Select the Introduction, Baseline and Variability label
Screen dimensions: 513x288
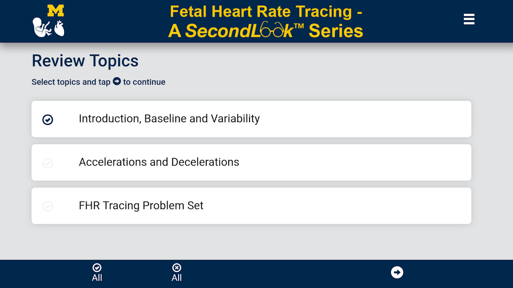click(169, 119)
